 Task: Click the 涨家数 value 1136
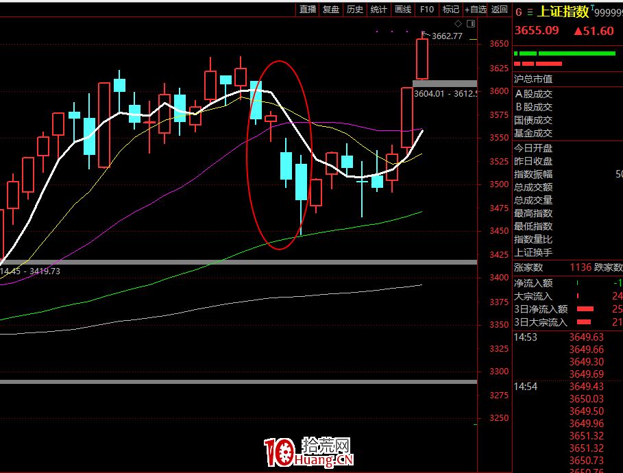[581, 267]
